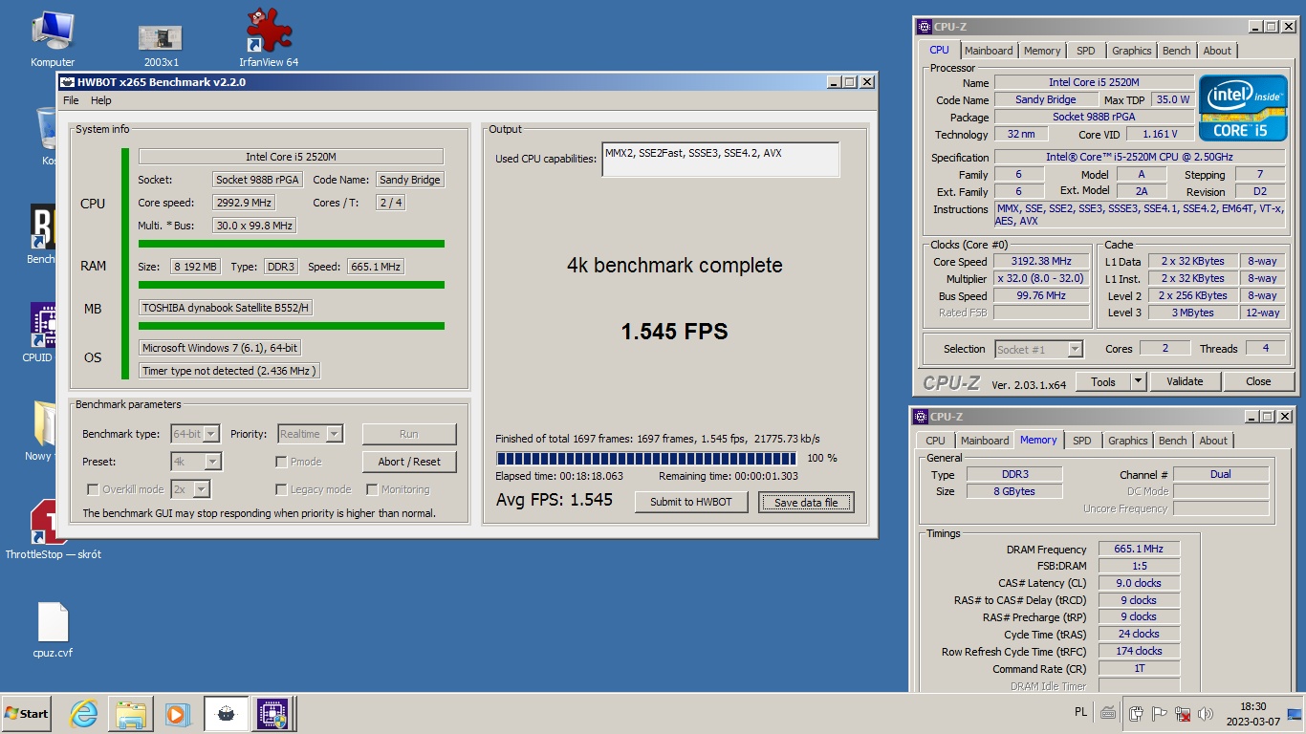Switch to Memory tab in top CPU-Z window
The height and width of the screenshot is (734, 1306).
1042,51
